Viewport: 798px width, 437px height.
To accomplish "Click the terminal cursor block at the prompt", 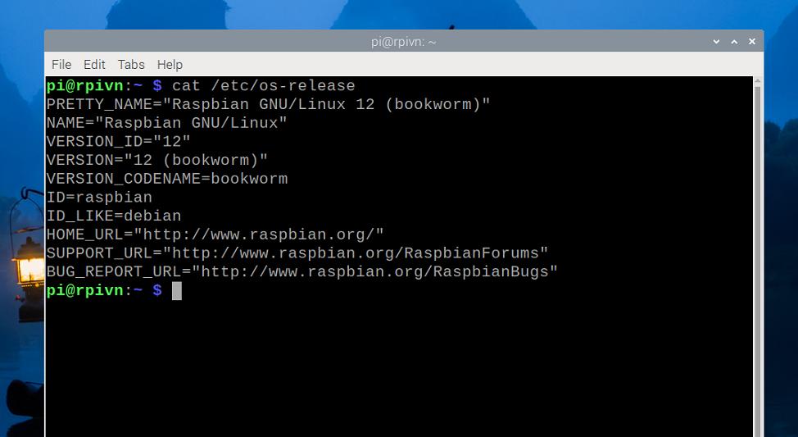I will 177,291.
